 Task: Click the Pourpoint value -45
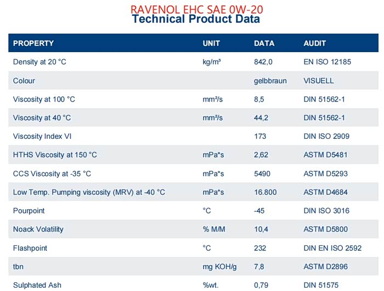[259, 211]
